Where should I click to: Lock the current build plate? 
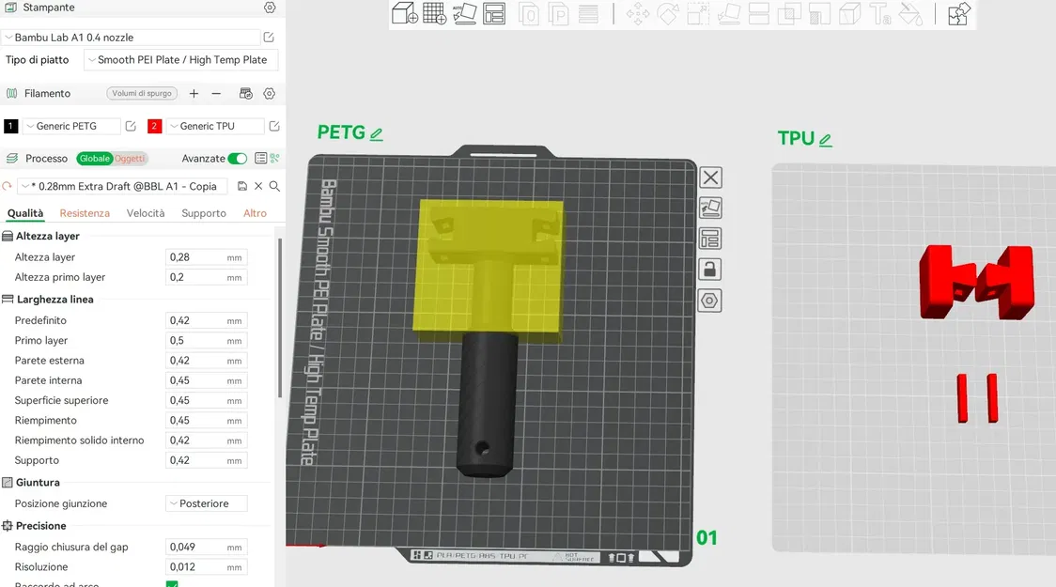[x=710, y=270]
